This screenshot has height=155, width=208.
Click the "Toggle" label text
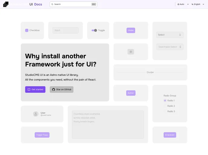102,30
